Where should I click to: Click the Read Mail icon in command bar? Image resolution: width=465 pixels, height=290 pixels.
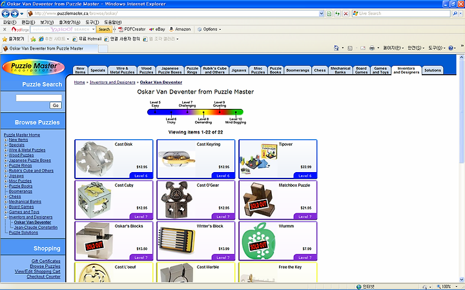tap(363, 48)
